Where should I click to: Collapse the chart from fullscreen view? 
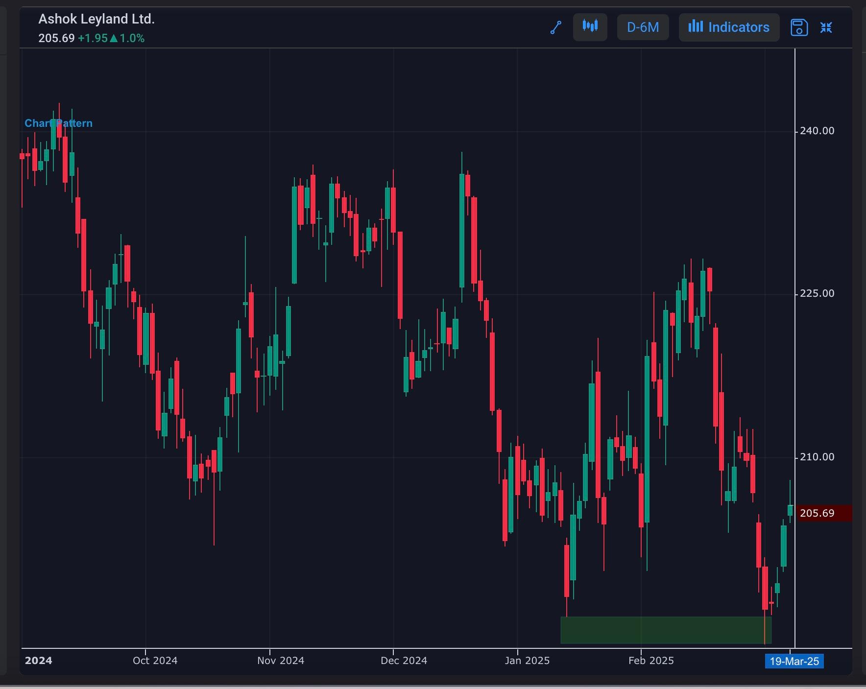pyautogui.click(x=826, y=27)
